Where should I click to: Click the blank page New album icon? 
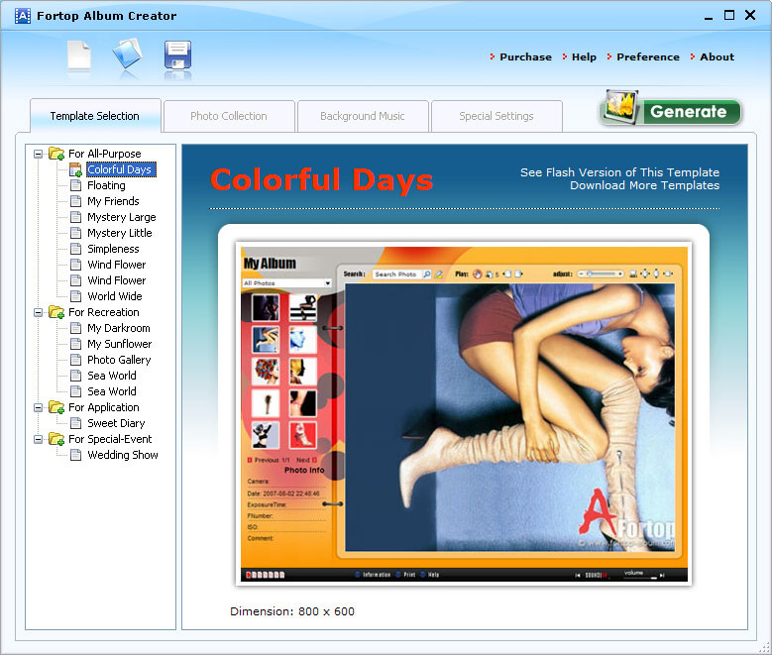pyautogui.click(x=78, y=55)
